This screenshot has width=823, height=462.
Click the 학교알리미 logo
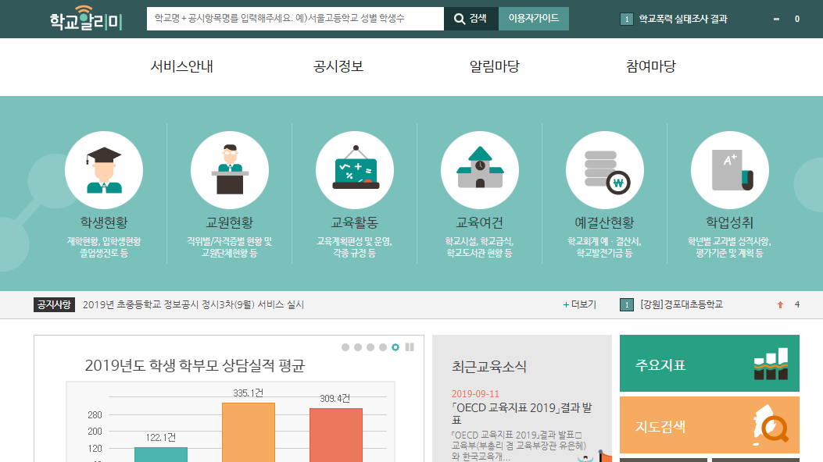[x=86, y=19]
